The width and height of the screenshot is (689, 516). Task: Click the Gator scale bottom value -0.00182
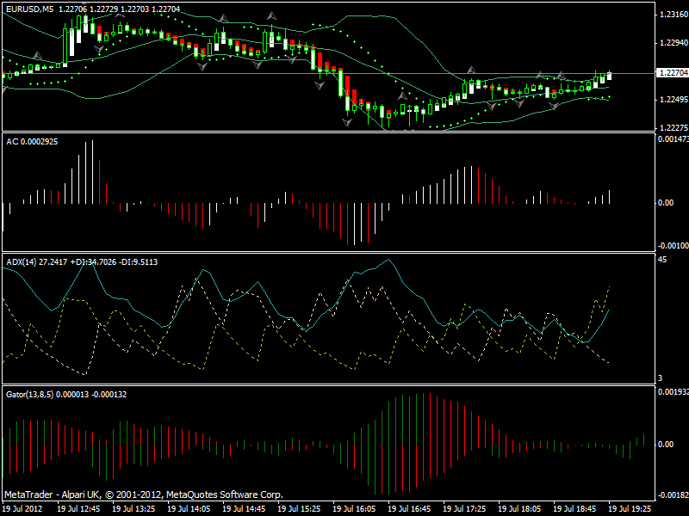pyautogui.click(x=673, y=495)
